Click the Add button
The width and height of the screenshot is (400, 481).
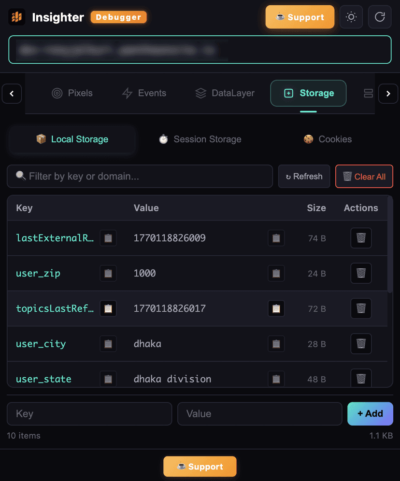coord(370,413)
